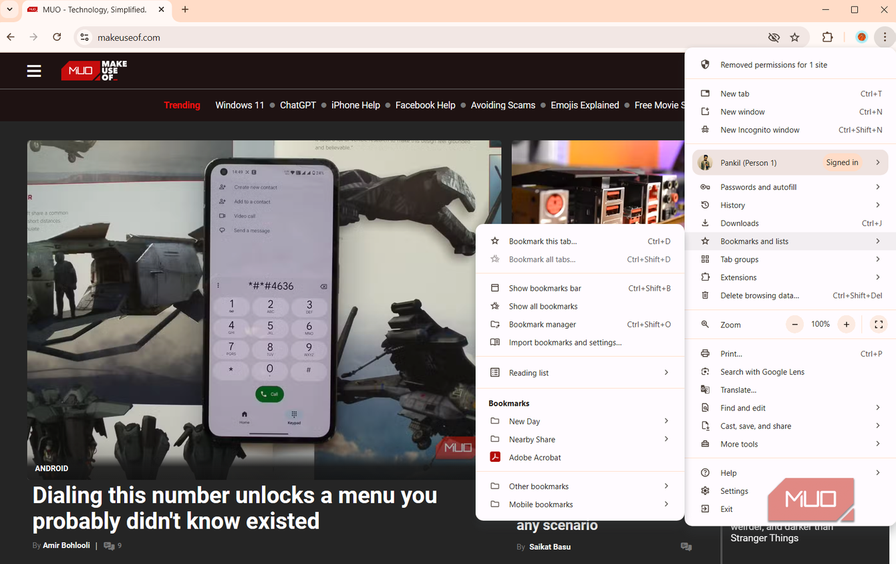Open the ChatGPT trending link

click(298, 105)
